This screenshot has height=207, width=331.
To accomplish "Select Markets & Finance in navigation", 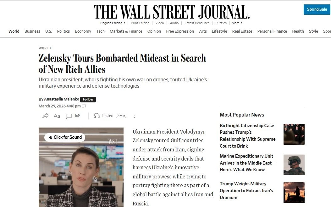I will [x=126, y=31].
